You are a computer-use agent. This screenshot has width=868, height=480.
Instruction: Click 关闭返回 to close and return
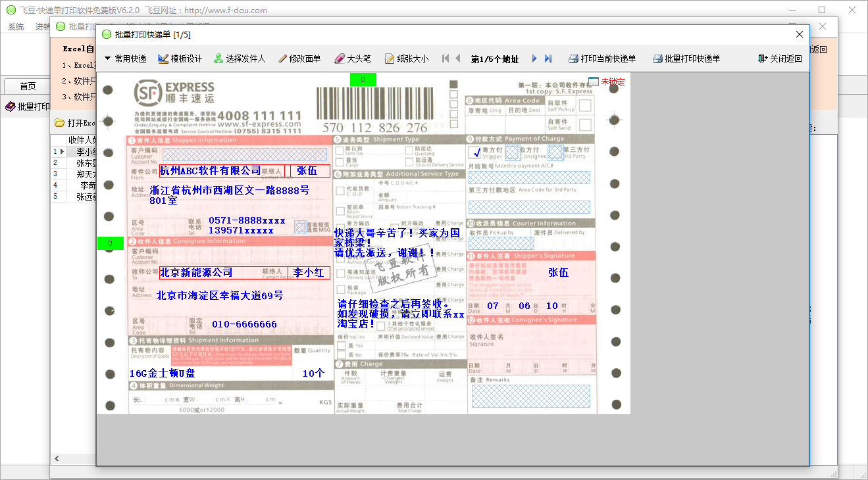click(780, 59)
